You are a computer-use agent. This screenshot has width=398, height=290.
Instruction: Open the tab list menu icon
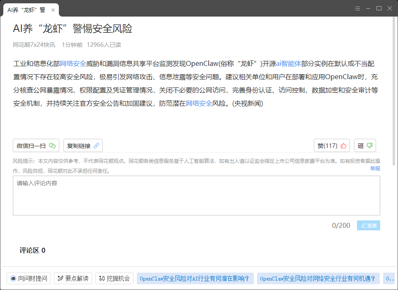[x=357, y=9]
